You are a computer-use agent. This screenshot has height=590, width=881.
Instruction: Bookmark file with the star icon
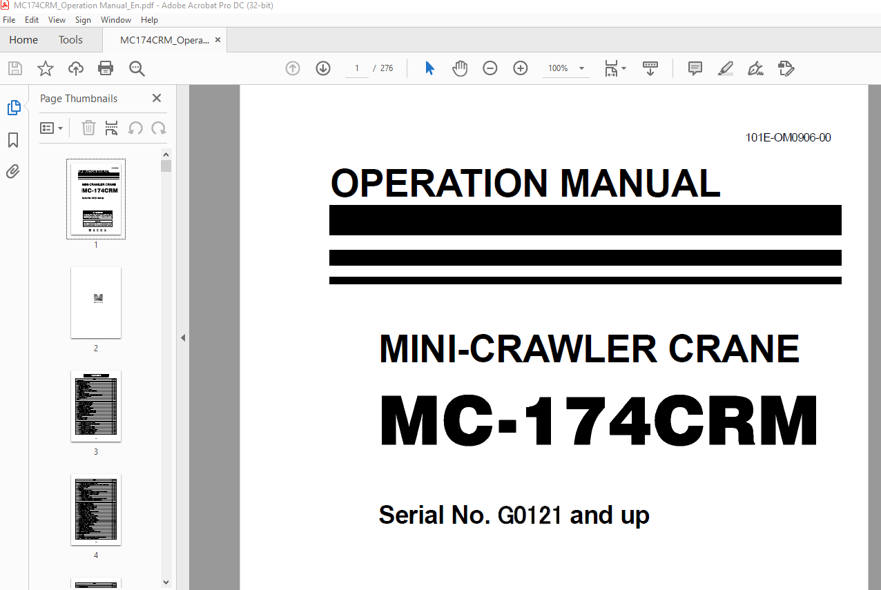pos(46,68)
